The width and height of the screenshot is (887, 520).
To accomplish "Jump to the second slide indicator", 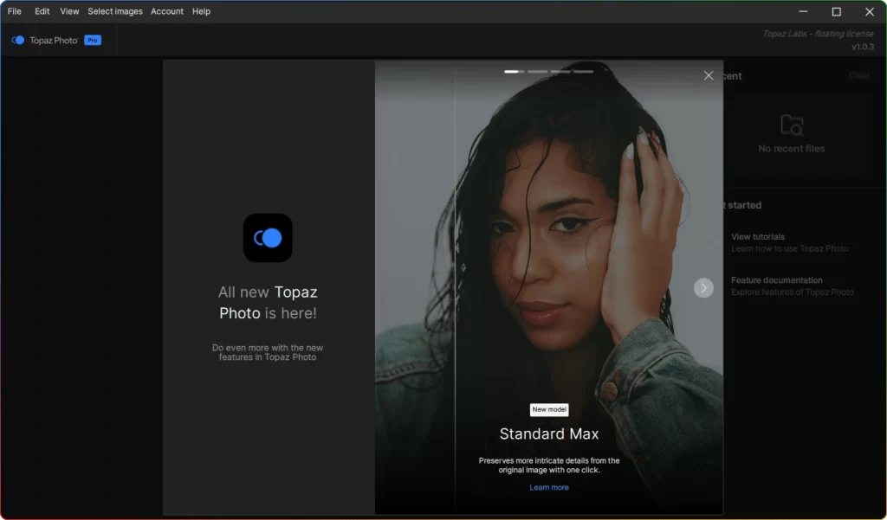I will tap(537, 72).
